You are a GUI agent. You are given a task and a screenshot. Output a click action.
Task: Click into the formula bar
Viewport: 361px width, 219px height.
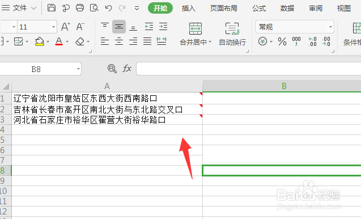[249, 69]
